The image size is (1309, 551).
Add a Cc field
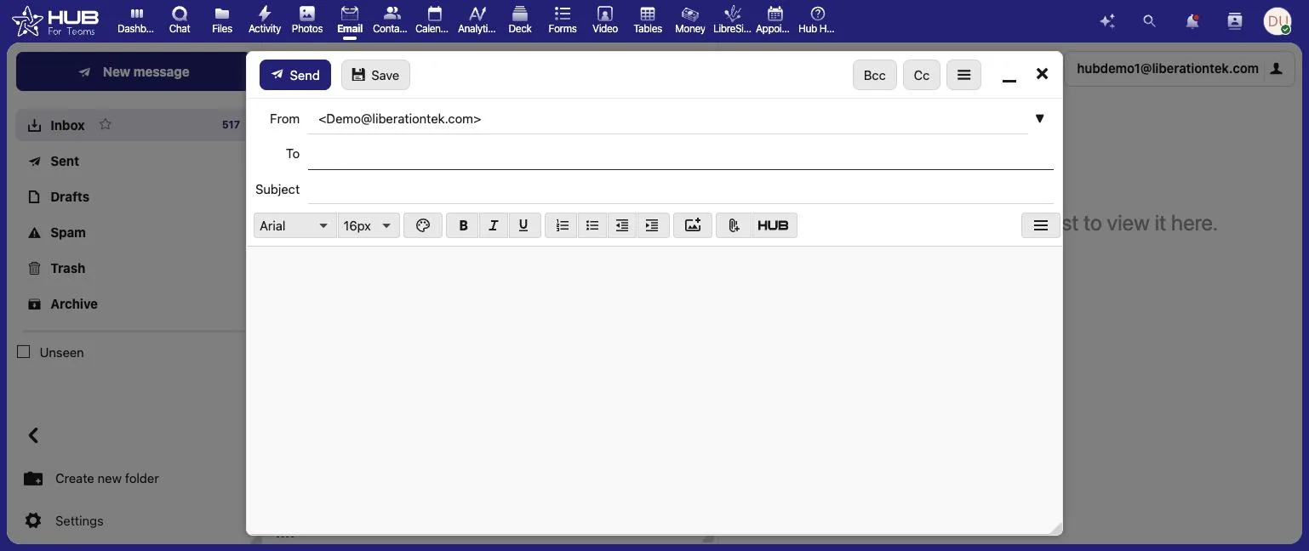tap(921, 75)
